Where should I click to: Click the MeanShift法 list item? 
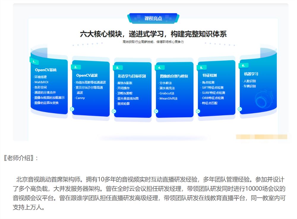[169, 99]
